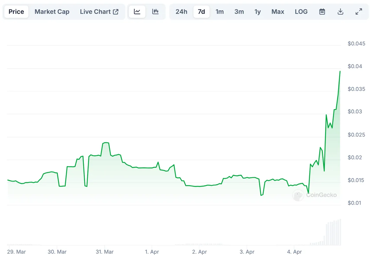
Task: Click the 31. Mar date label
Action: (x=105, y=252)
